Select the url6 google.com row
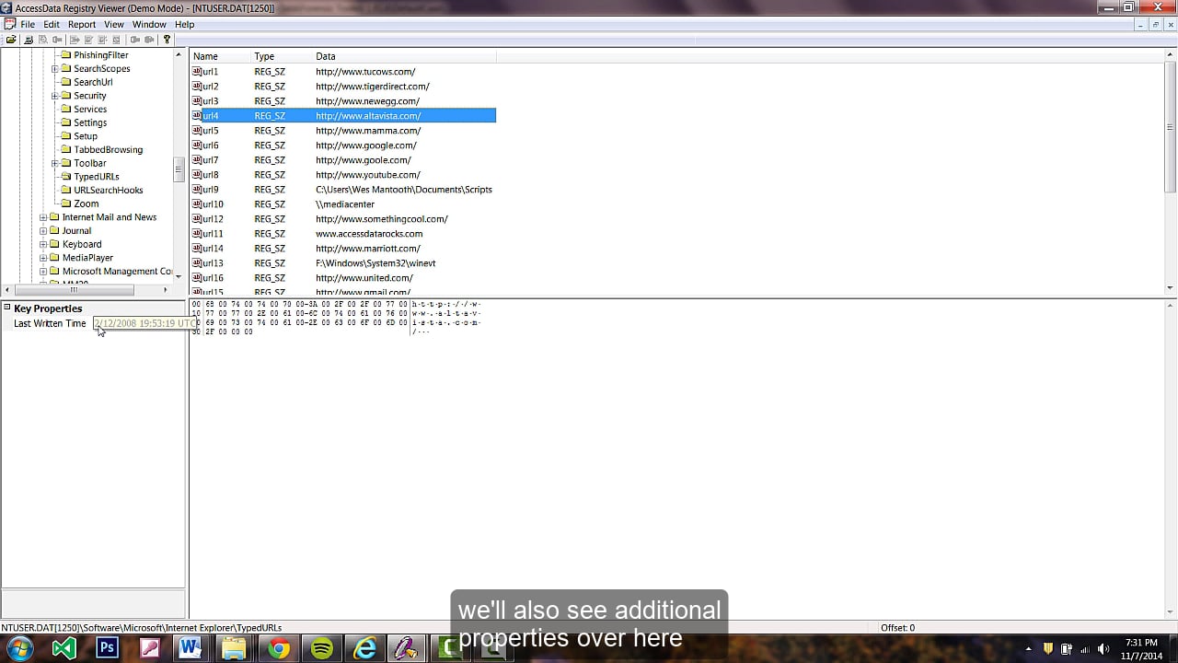The image size is (1178, 663). point(343,145)
